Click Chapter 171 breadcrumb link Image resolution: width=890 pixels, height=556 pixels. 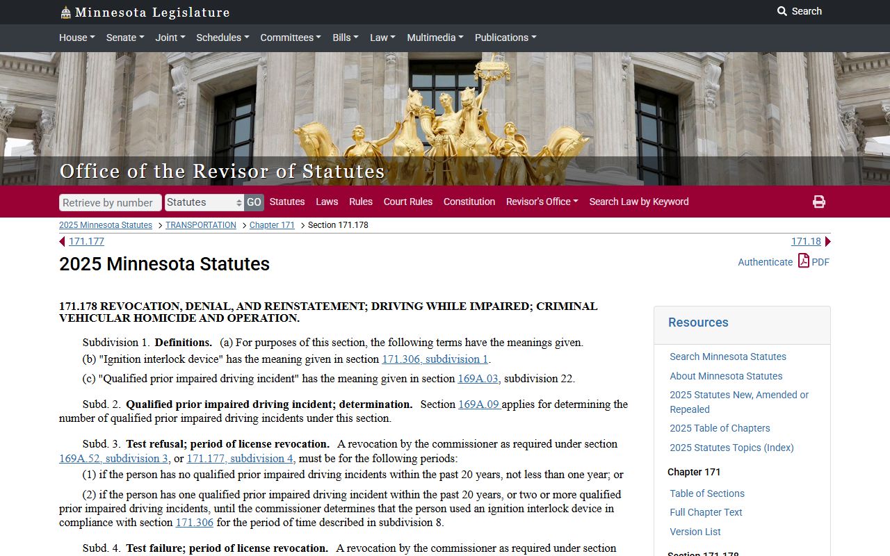coord(272,225)
